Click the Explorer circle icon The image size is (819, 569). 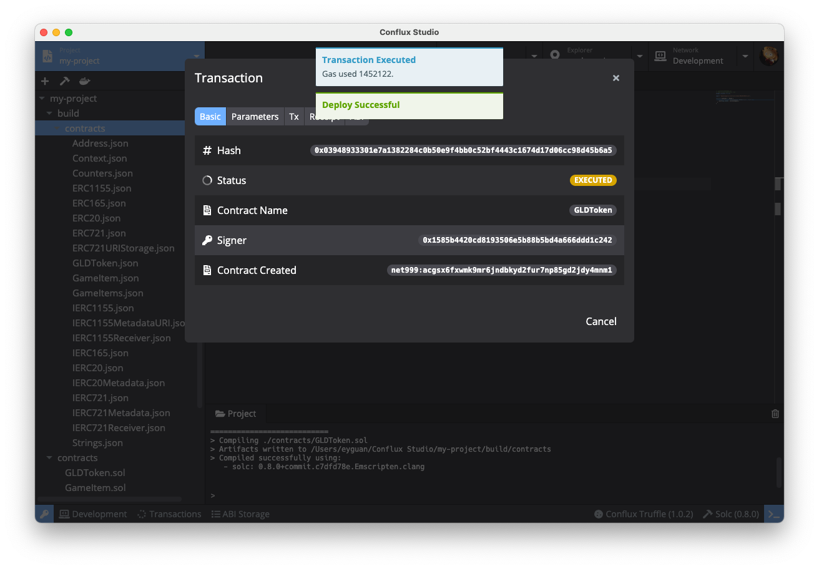(554, 56)
